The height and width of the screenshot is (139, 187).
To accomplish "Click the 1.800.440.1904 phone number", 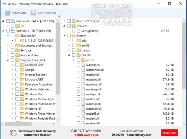I will pyautogui.click(x=86, y=135).
